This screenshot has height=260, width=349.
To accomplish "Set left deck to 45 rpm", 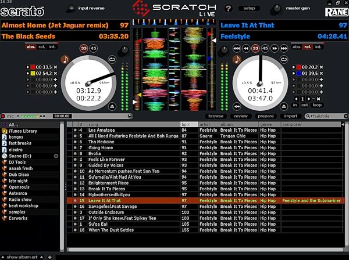I will [x=93, y=48].
